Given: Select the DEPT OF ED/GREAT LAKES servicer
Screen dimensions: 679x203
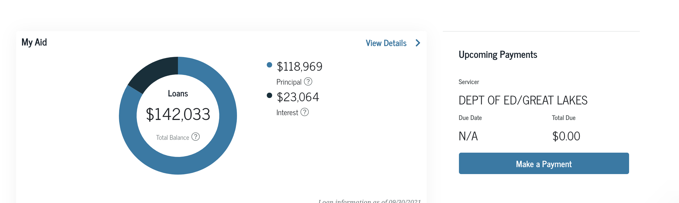Looking at the screenshot, I should [523, 100].
